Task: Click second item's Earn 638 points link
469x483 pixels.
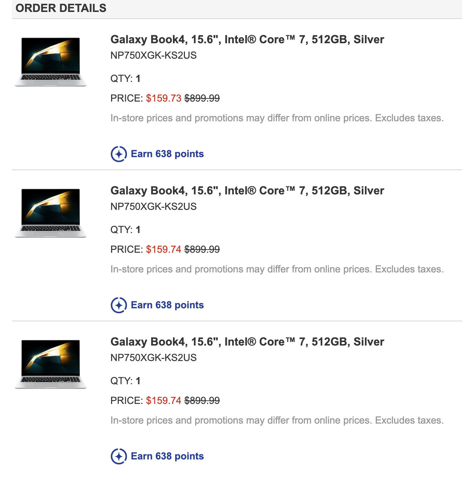Action: click(x=167, y=305)
